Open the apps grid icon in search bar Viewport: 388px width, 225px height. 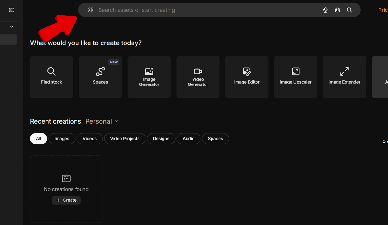[x=91, y=10]
